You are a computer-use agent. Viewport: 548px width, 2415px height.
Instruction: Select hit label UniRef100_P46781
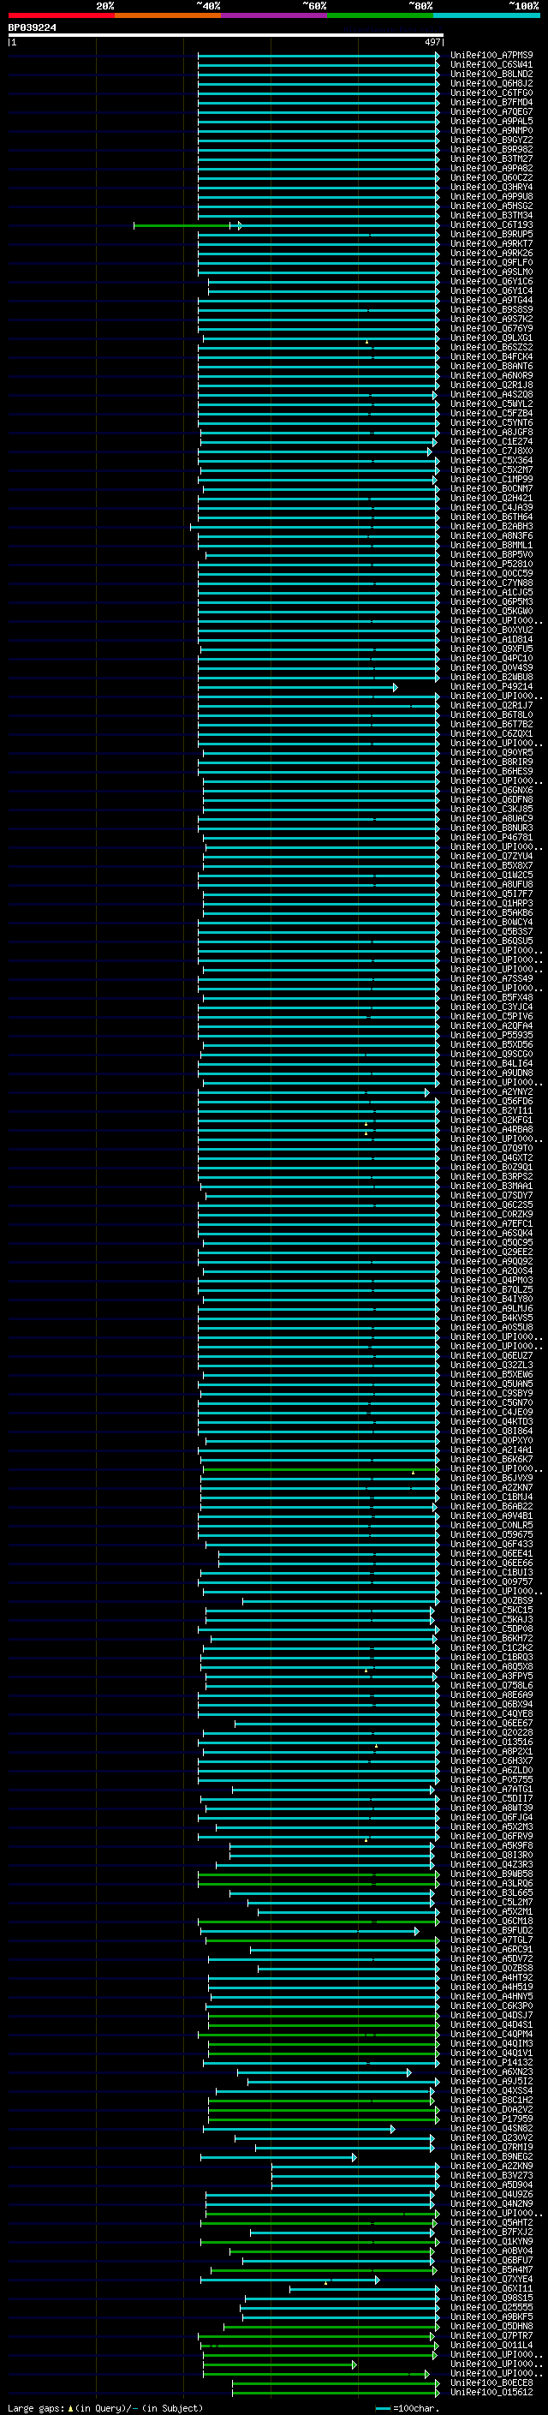[x=491, y=837]
